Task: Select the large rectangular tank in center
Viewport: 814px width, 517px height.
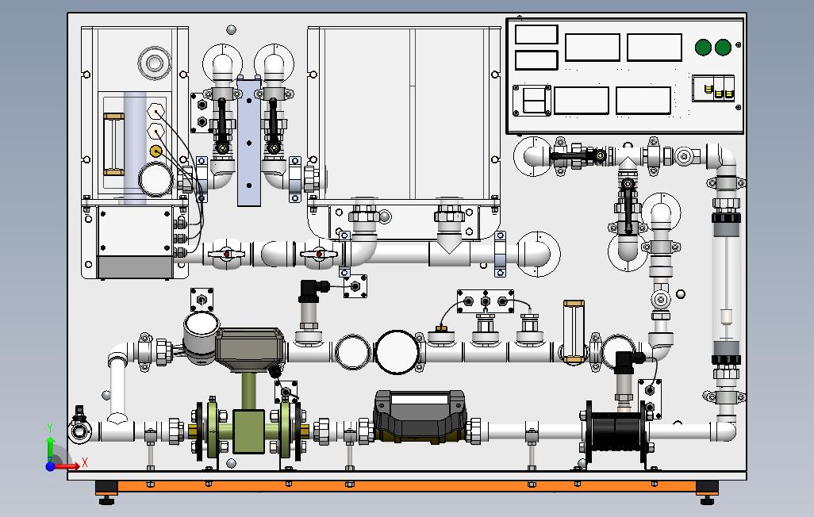Action: pos(404,113)
